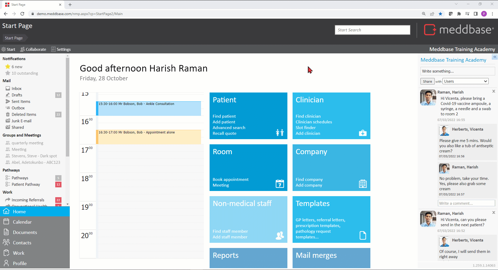Open the Inbox mail folder
The height and width of the screenshot is (270, 498).
16,89
